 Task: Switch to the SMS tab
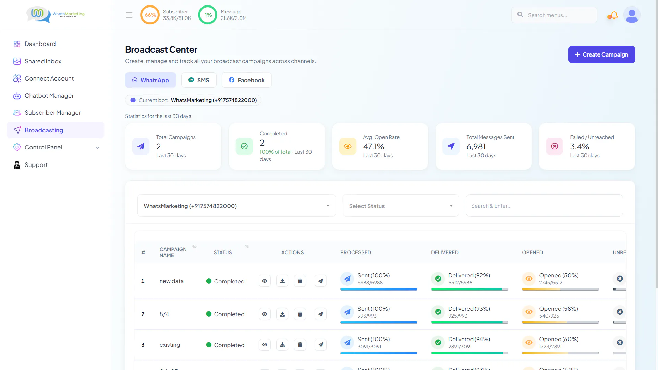pos(199,80)
